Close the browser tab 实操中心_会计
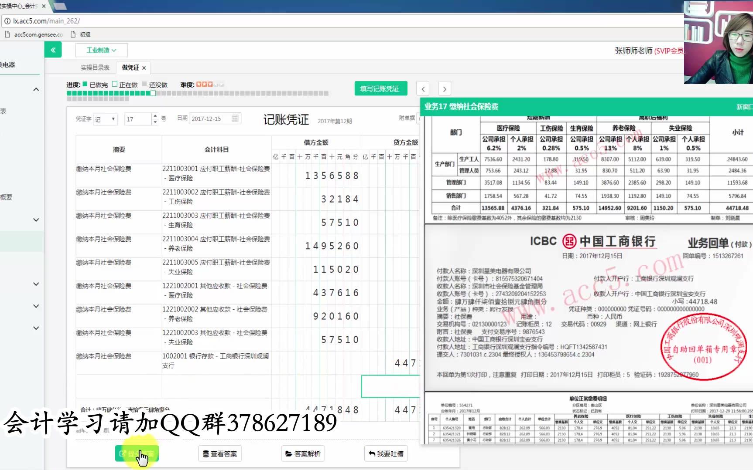Image resolution: width=753 pixels, height=470 pixels. coord(44,6)
